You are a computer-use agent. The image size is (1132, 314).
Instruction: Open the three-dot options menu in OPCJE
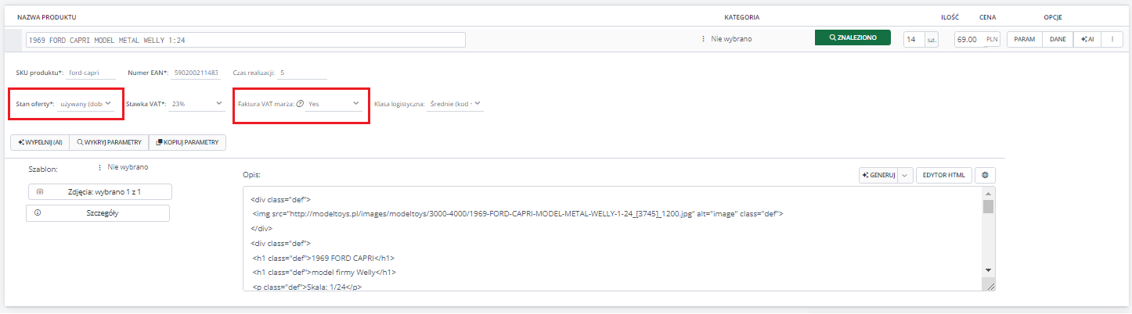click(x=1112, y=39)
